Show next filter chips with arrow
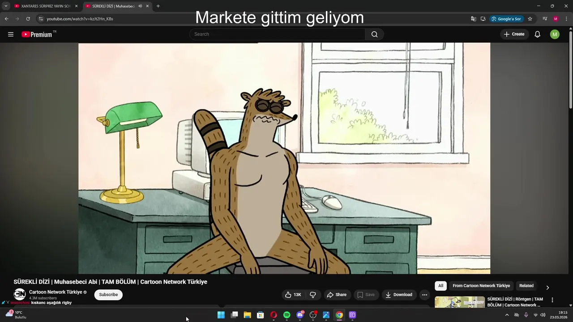573x322 pixels. coord(547,288)
